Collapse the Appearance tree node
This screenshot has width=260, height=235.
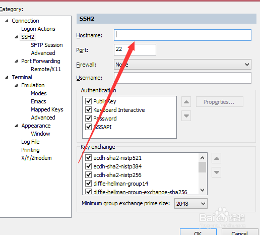click(16, 126)
